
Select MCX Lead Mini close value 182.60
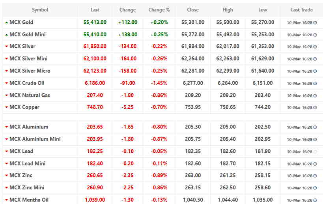(x=193, y=163)
